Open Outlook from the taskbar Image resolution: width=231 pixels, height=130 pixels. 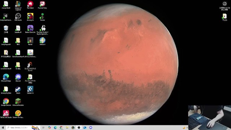point(85,127)
